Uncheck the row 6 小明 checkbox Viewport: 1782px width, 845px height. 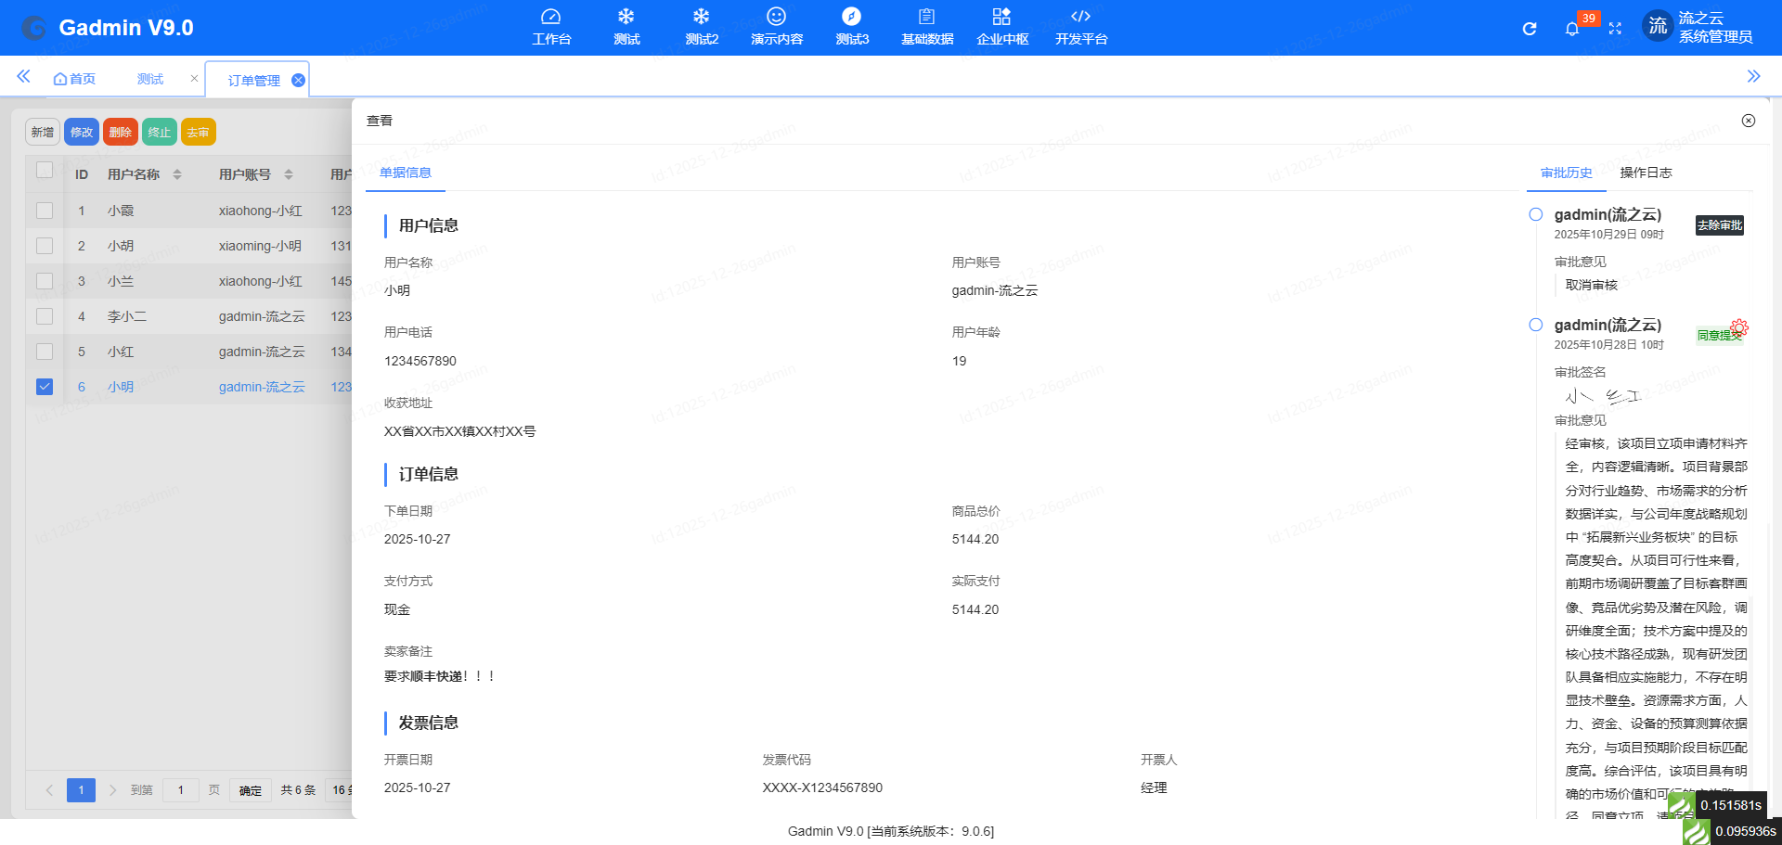[44, 387]
